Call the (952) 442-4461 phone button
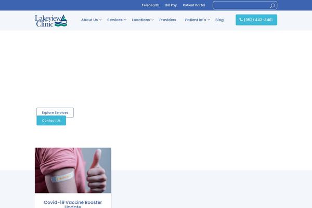This screenshot has height=208, width=312. pos(256,20)
